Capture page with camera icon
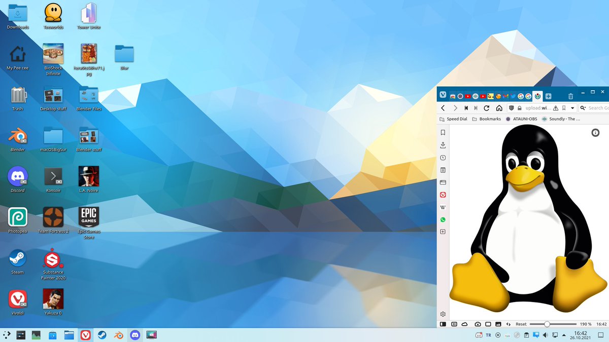Screen dimensions: 609x342 point(478,324)
